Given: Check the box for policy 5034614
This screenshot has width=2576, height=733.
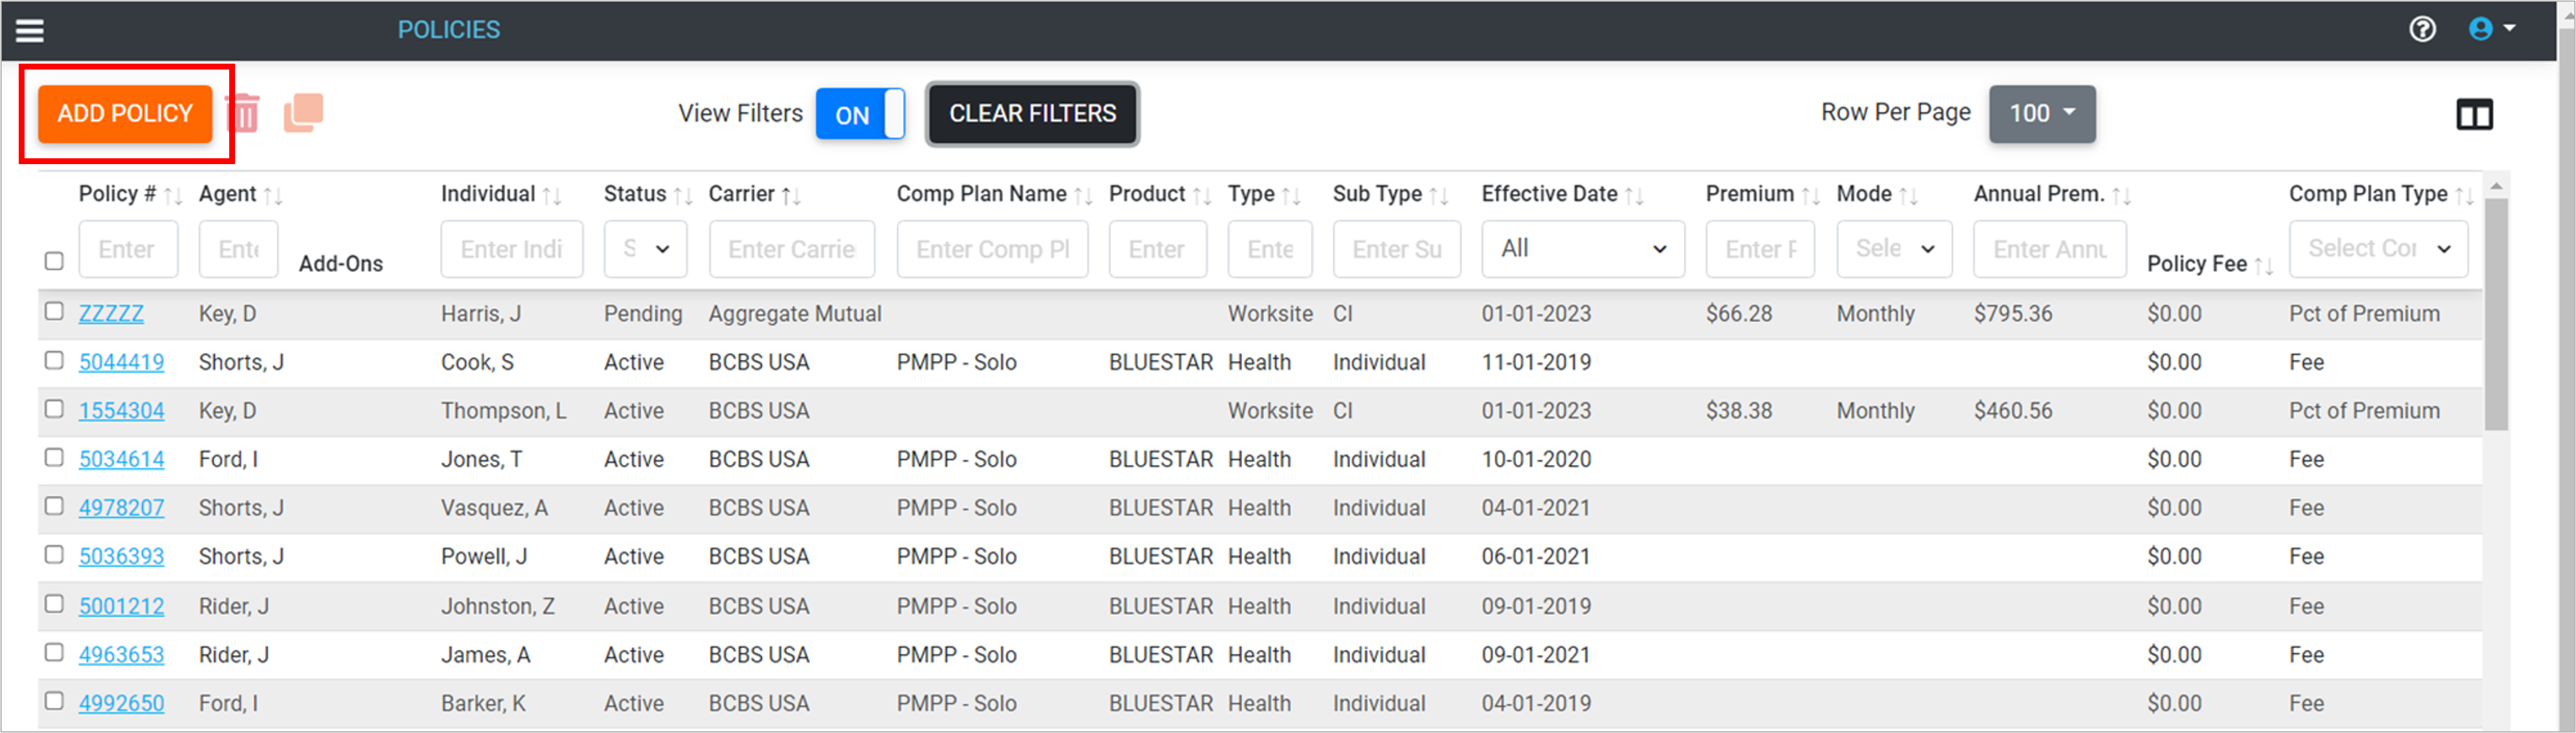Looking at the screenshot, I should coord(54,457).
